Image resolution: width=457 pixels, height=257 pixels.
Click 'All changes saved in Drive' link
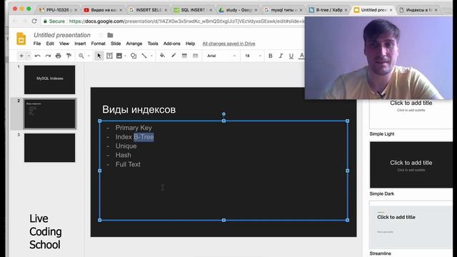pos(228,44)
